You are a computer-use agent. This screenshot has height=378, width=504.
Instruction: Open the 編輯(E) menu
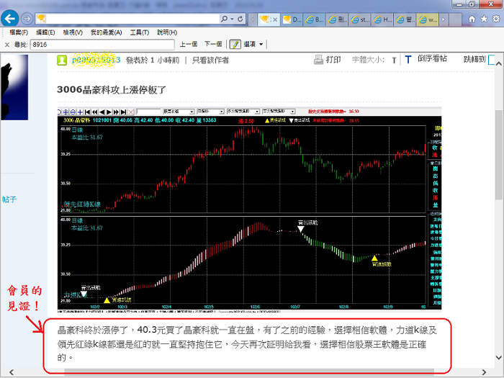point(45,32)
